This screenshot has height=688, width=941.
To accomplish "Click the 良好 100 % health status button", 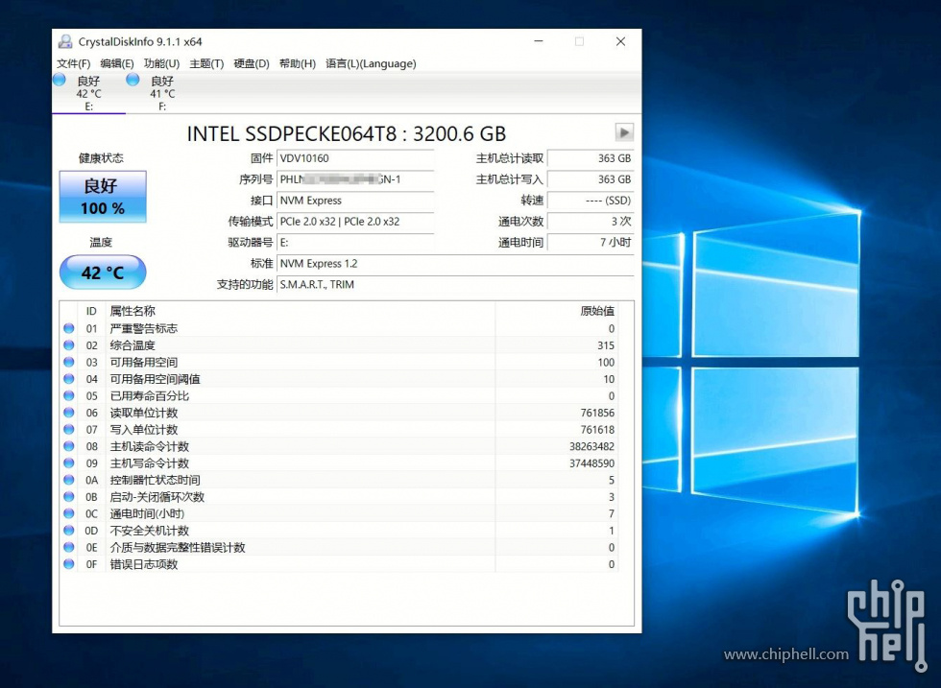I will click(x=103, y=197).
